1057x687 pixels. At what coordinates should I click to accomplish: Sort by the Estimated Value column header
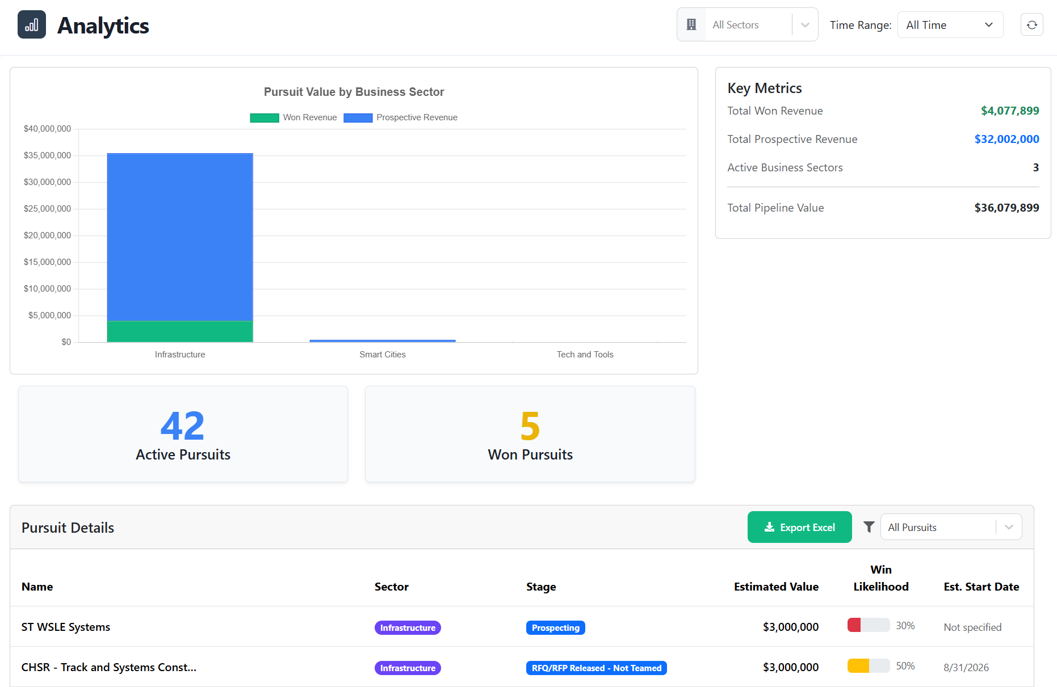pyautogui.click(x=775, y=587)
